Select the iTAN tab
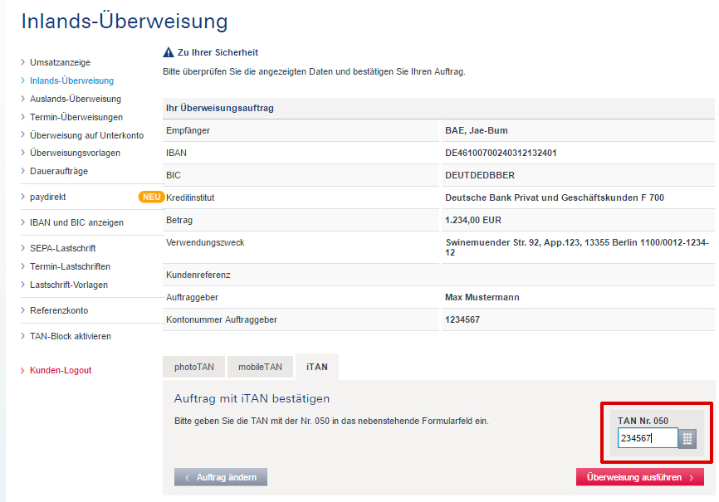Image resolution: width=719 pixels, height=502 pixels. [316, 367]
